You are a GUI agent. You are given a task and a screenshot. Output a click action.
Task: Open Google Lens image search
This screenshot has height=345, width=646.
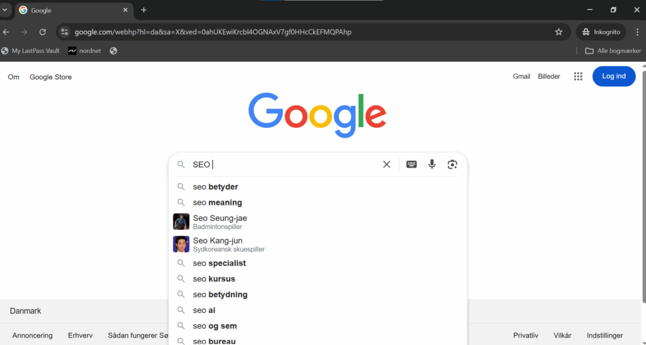452,164
